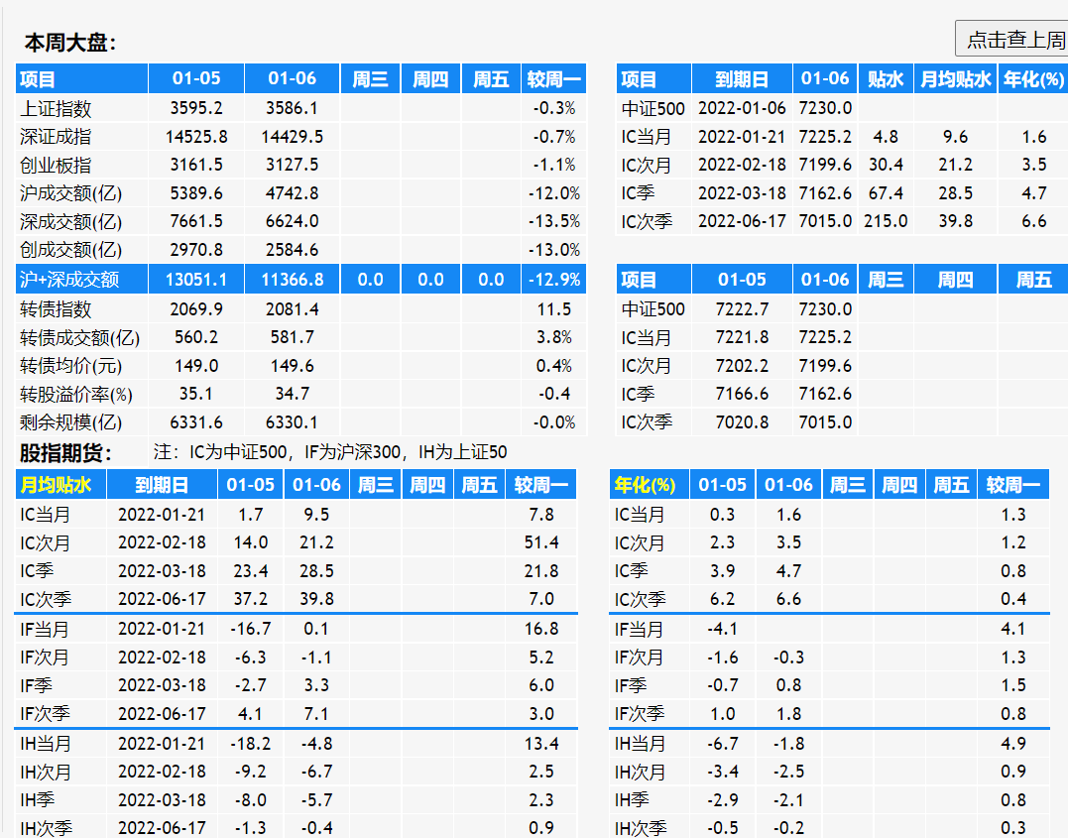Click IF次月 value -6.3
The height and width of the screenshot is (838, 1068).
[x=250, y=658]
